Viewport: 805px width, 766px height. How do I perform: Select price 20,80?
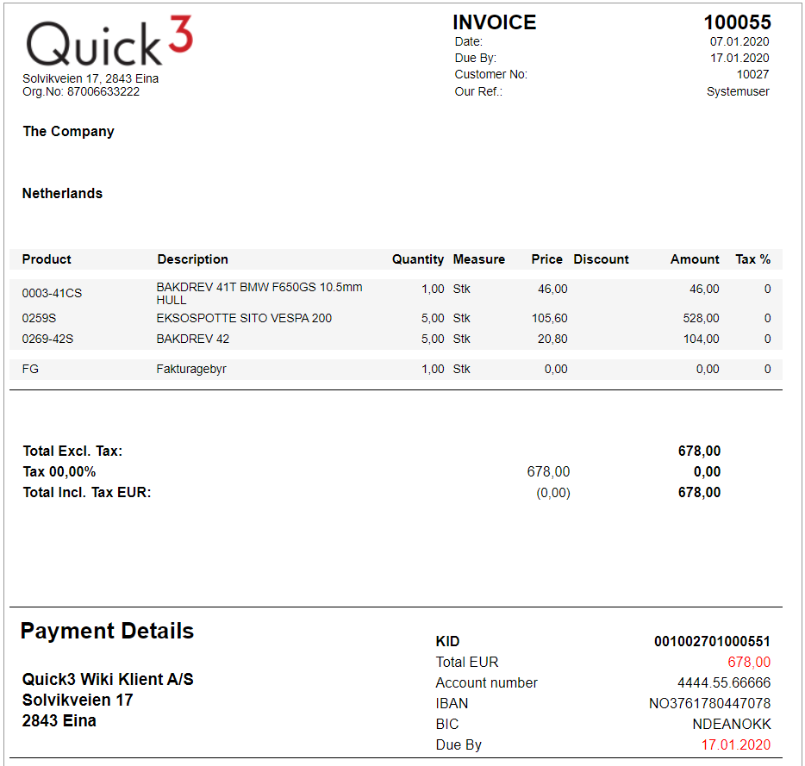click(x=552, y=339)
